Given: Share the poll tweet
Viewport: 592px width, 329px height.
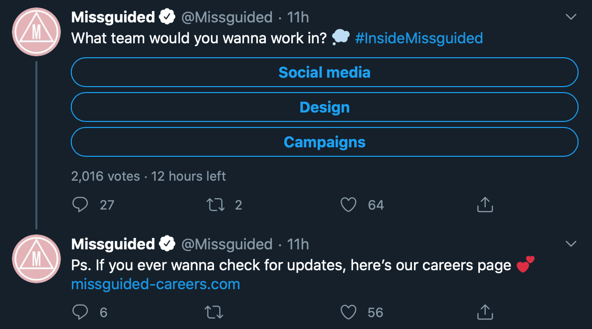Looking at the screenshot, I should pyautogui.click(x=485, y=205).
